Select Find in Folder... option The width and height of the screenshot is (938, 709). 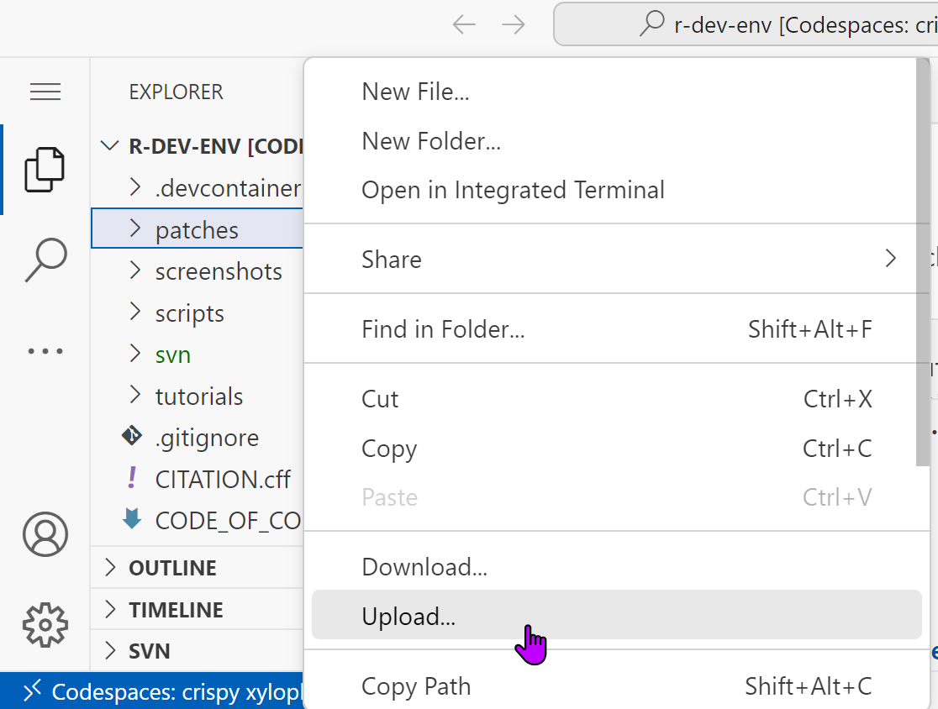click(x=443, y=329)
